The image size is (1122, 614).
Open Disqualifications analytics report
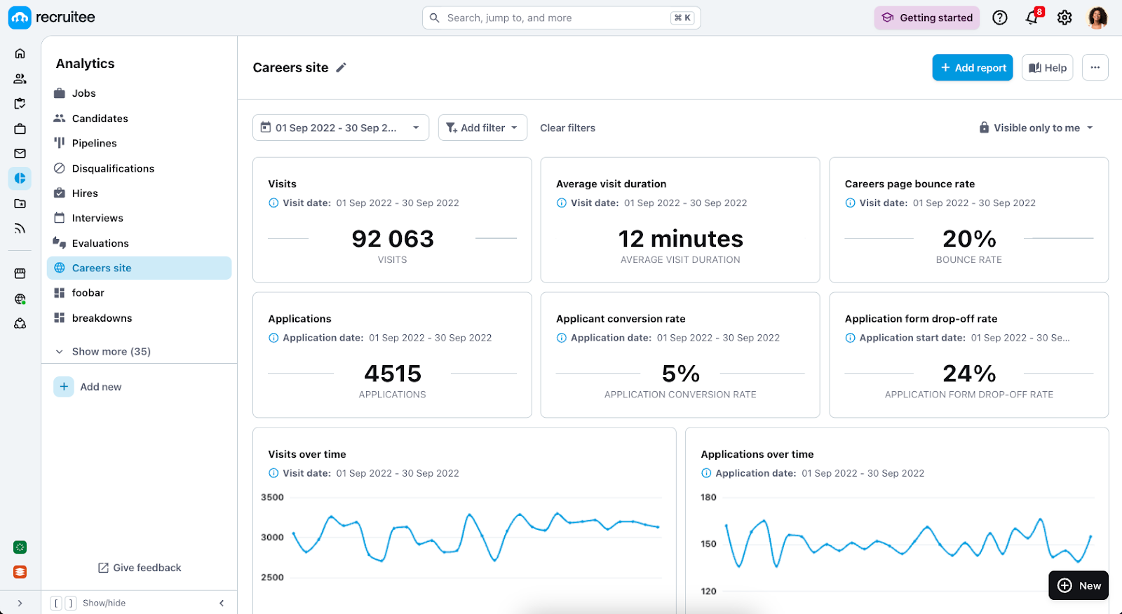click(x=113, y=169)
